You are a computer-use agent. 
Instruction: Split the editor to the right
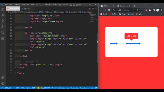coord(93,8)
